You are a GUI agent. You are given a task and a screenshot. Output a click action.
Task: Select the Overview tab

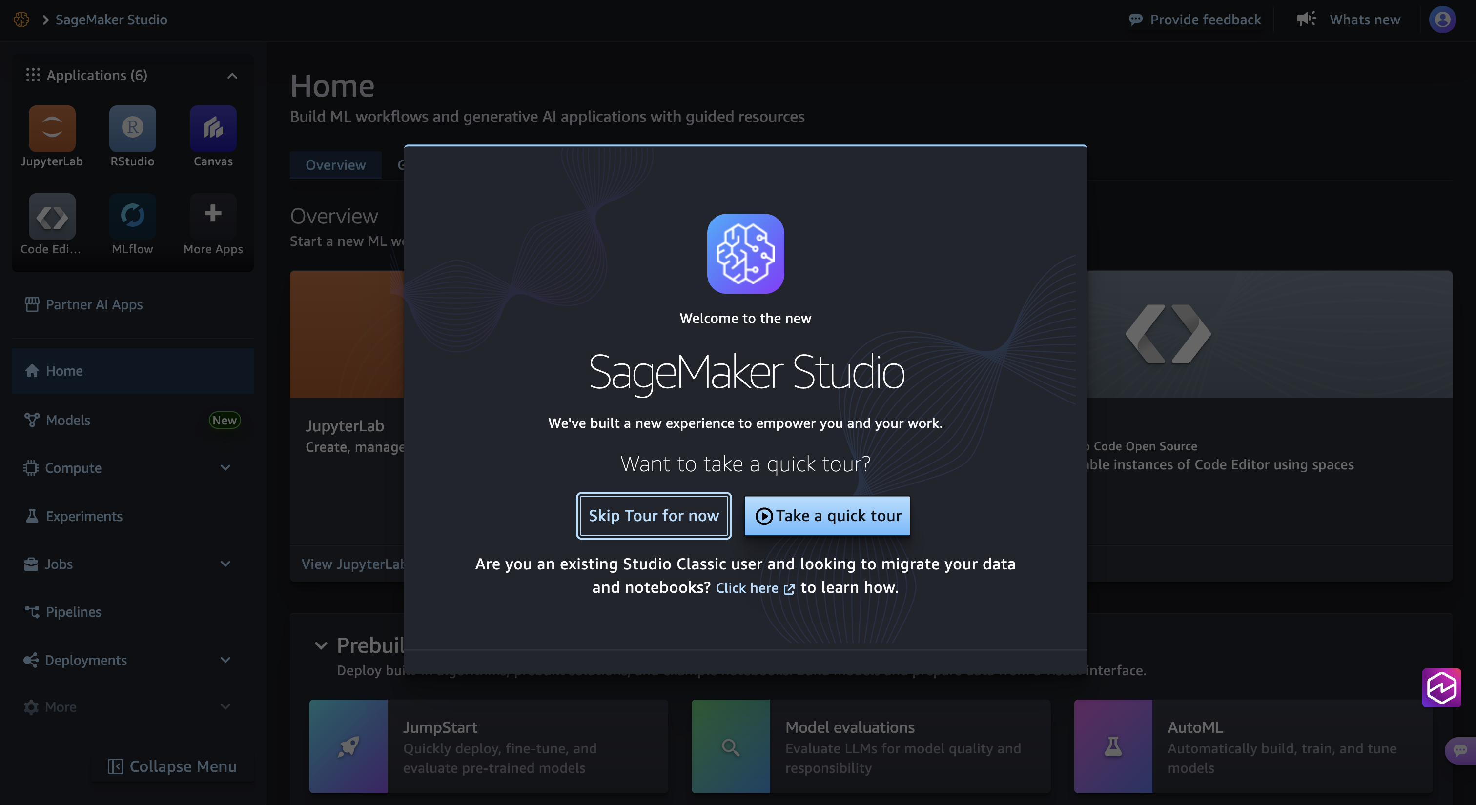click(335, 165)
